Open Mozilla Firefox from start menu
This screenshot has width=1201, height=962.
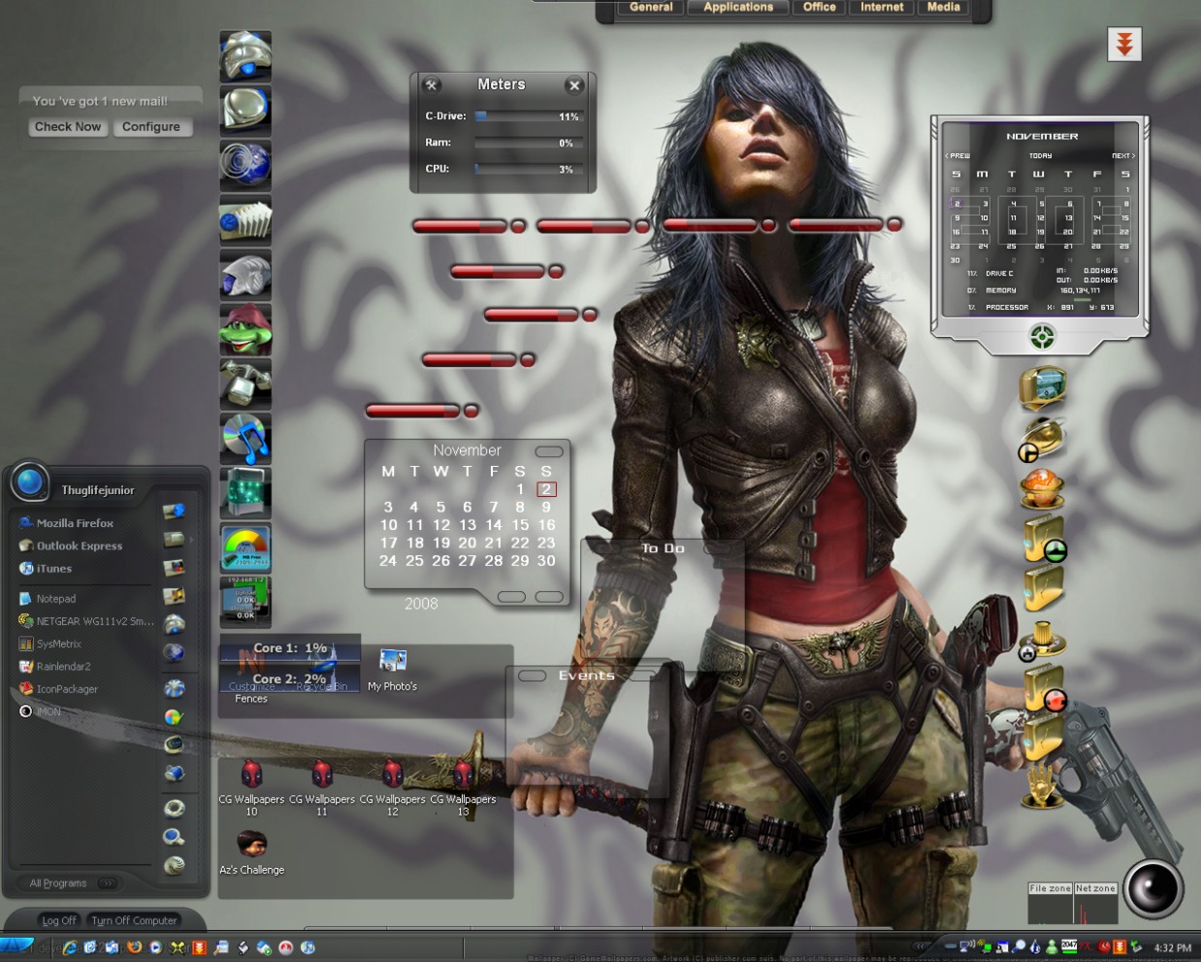66,523
